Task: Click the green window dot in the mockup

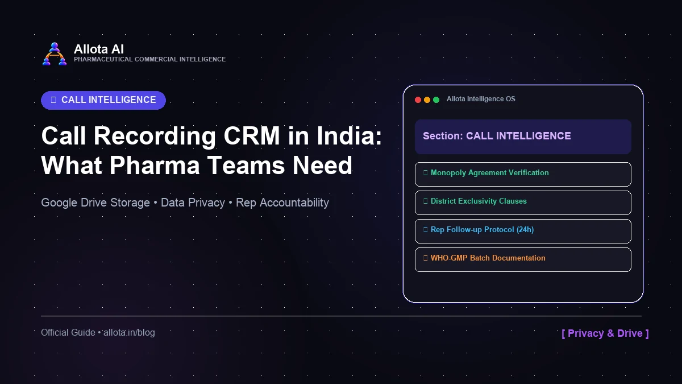Action: [436, 100]
